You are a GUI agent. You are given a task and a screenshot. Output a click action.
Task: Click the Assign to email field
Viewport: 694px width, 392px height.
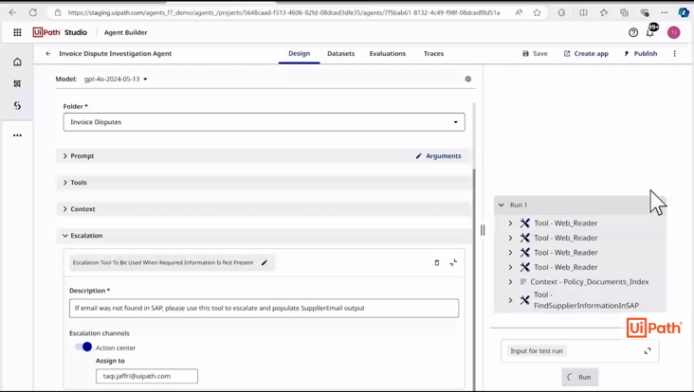coord(147,376)
